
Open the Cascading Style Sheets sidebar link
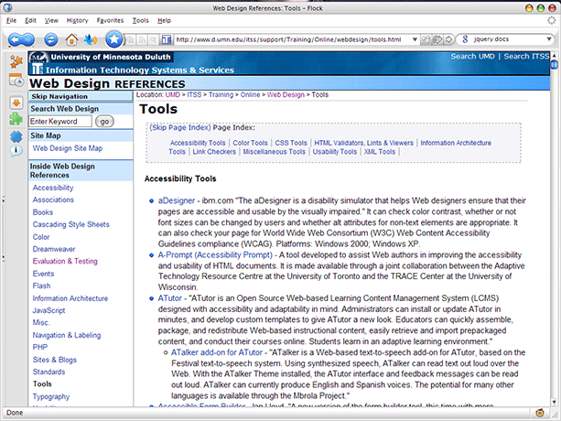70,224
